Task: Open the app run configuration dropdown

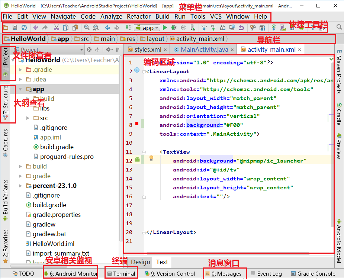Action: [x=147, y=28]
